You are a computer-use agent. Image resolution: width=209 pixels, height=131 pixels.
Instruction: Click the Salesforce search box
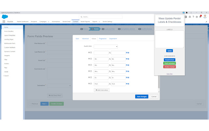101,17
